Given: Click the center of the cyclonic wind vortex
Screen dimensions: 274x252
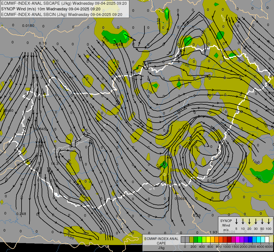Looking at the screenshot, I should point(205,148).
